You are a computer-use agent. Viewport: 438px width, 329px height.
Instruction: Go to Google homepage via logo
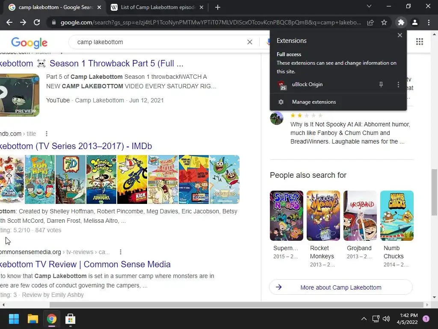click(30, 42)
